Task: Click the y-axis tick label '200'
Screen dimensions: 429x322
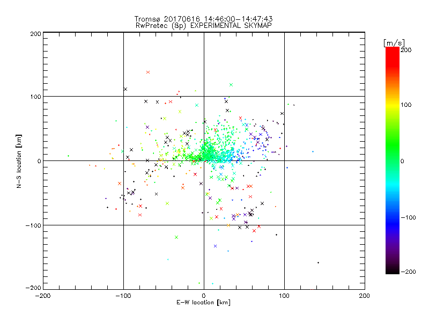Action: [x=35, y=34]
